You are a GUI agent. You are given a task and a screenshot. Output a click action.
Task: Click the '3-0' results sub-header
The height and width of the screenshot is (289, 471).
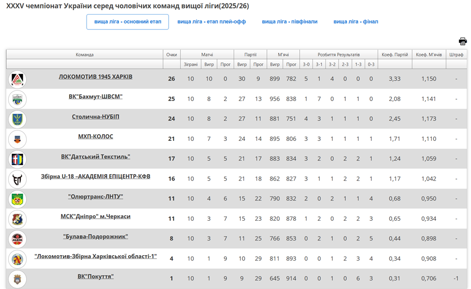tap(306, 64)
